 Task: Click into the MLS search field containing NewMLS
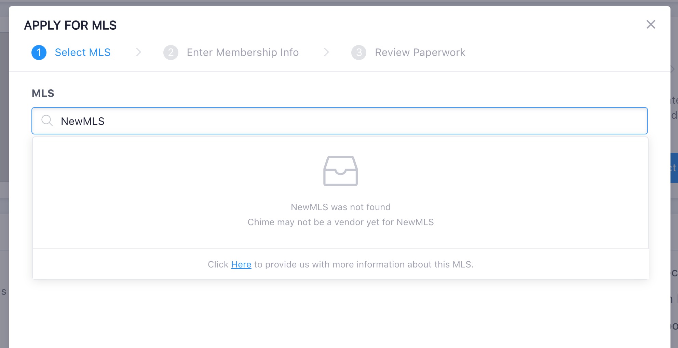coord(340,121)
